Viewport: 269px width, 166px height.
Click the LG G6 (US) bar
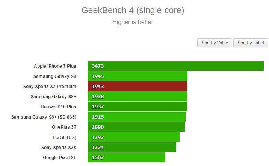point(133,137)
